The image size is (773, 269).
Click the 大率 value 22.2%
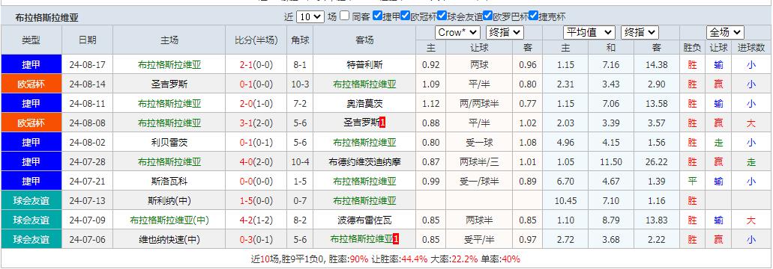tap(464, 259)
